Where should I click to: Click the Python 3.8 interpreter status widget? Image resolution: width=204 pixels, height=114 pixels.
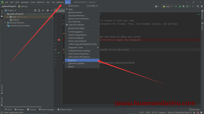tap(180, 113)
